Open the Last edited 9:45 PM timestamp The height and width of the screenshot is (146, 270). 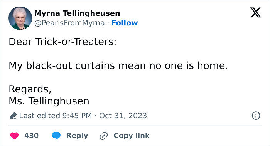[56, 116]
